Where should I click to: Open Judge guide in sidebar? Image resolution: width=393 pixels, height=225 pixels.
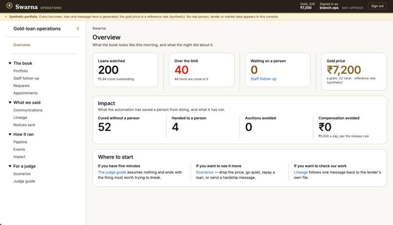[24, 181]
